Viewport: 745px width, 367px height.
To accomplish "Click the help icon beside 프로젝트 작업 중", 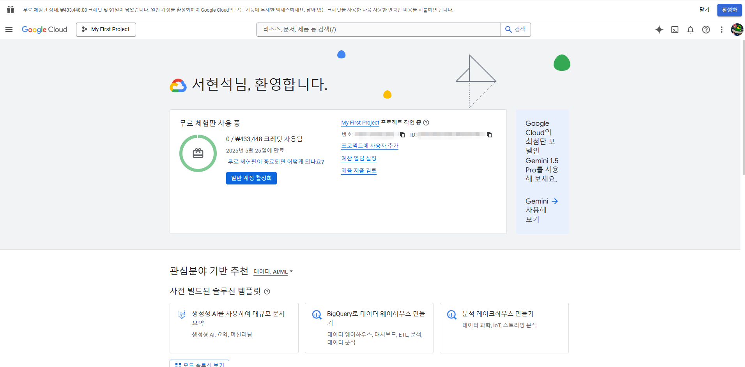I will pyautogui.click(x=426, y=123).
